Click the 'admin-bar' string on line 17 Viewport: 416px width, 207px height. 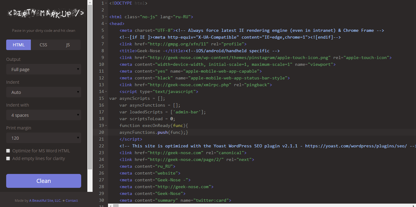coord(187,112)
